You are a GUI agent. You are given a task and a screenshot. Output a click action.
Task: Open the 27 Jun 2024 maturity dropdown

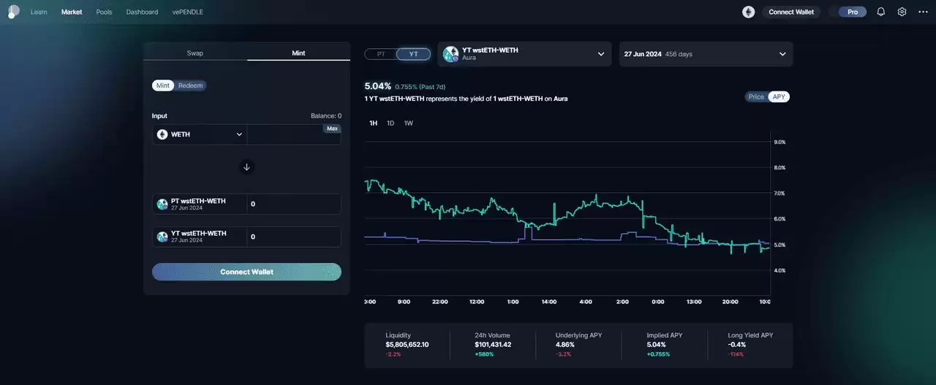(782, 54)
